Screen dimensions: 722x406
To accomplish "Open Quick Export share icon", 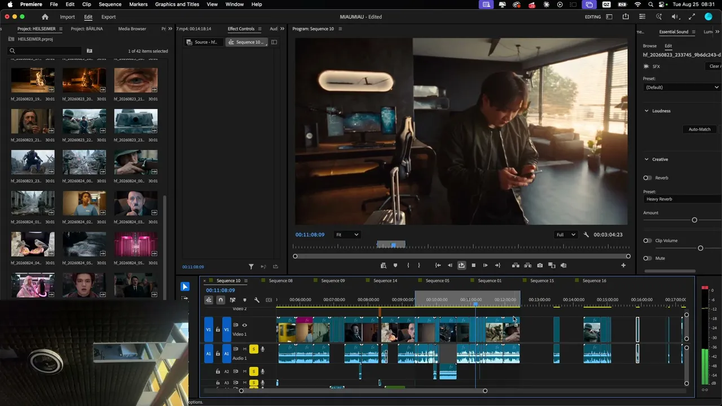I will (626, 17).
